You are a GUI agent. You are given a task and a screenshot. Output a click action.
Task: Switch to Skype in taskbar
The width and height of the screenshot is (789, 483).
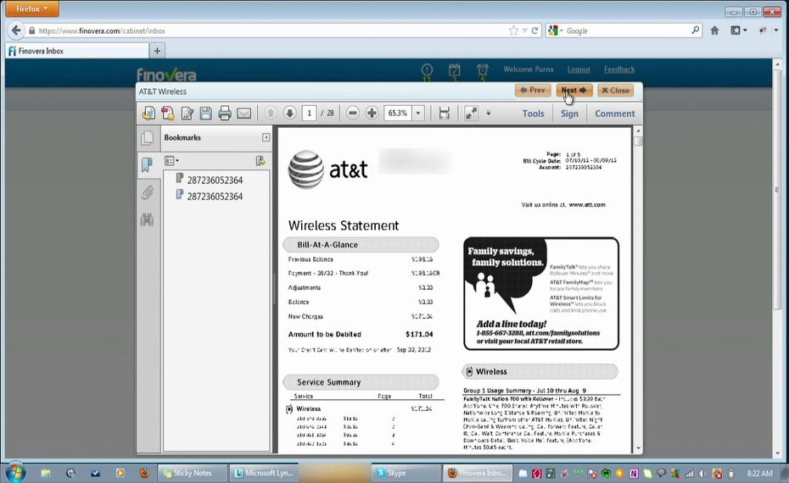click(406, 473)
